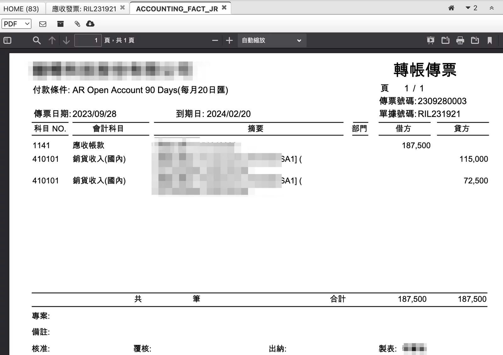This screenshot has width=503, height=355.
Task: Download the PDF via save icon
Action: point(475,40)
